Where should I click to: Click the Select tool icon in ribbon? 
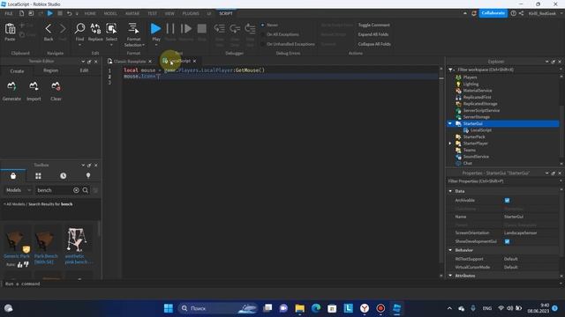pos(111,28)
